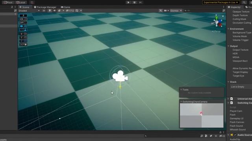Toggle ProGrids grid visibility eye button
252x141 pixels.
point(23,19)
